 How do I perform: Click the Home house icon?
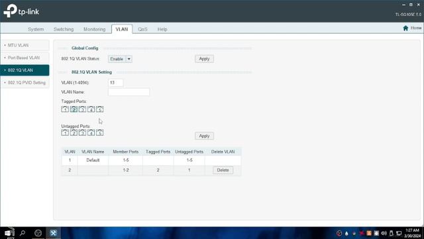pyautogui.click(x=405, y=28)
